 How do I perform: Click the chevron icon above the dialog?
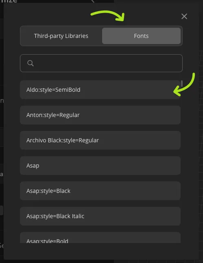point(92,1)
